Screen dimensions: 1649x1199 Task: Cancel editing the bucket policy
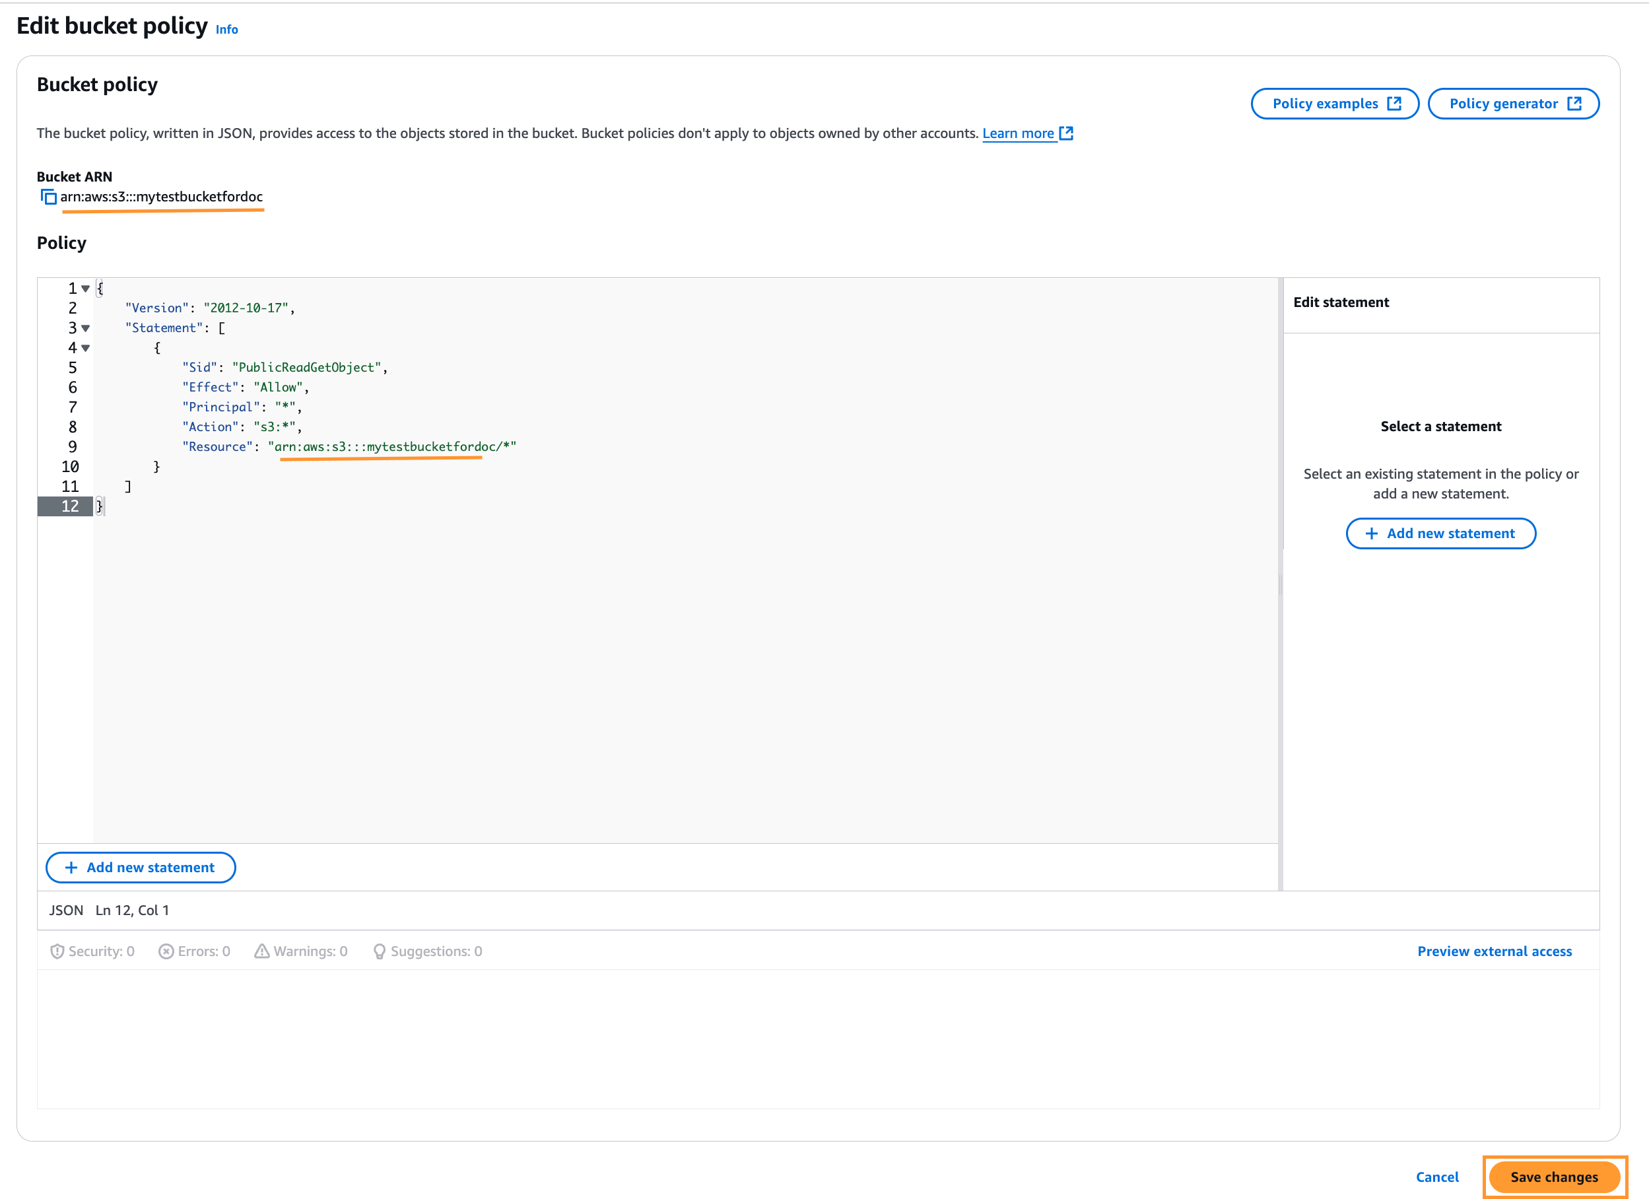[1436, 1177]
